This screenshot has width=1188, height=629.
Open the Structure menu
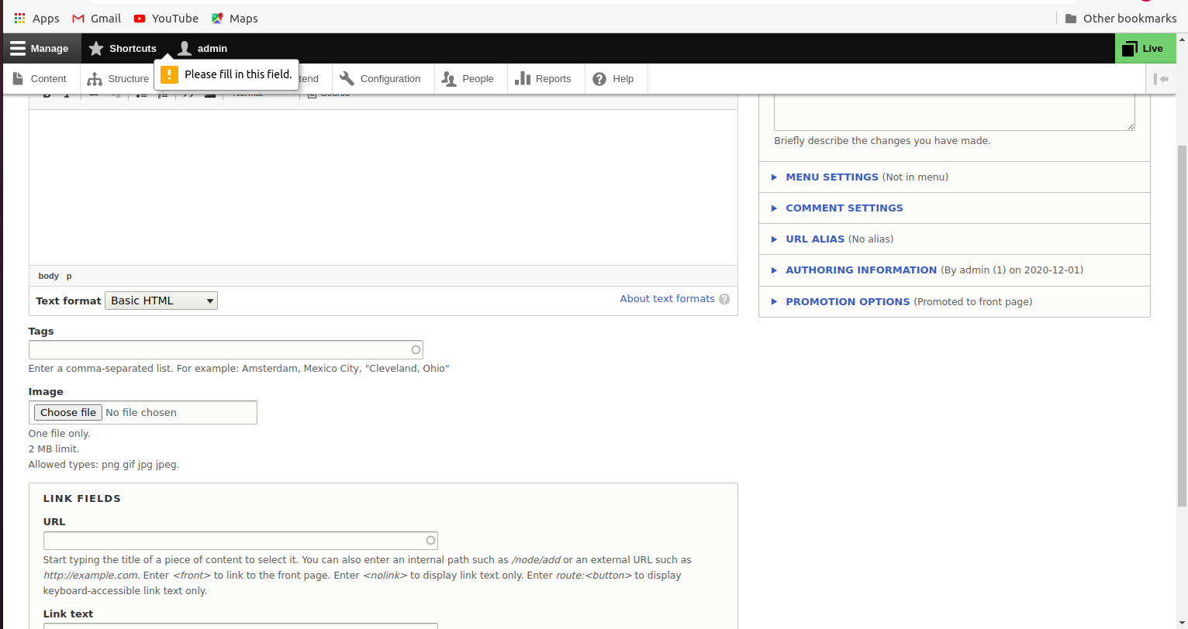coord(118,78)
